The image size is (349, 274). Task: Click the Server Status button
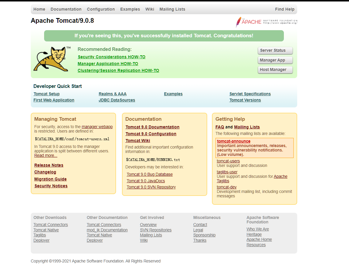275,51
